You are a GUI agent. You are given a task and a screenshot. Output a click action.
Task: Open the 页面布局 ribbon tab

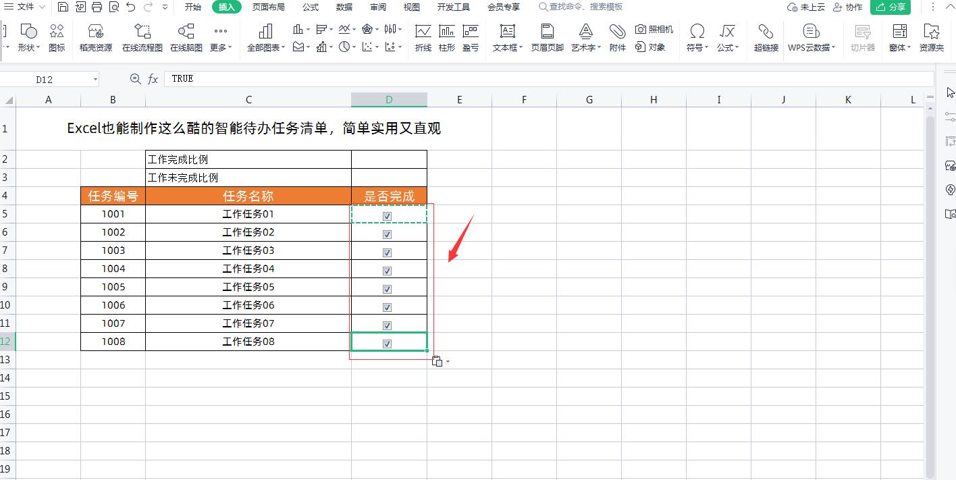[269, 7]
